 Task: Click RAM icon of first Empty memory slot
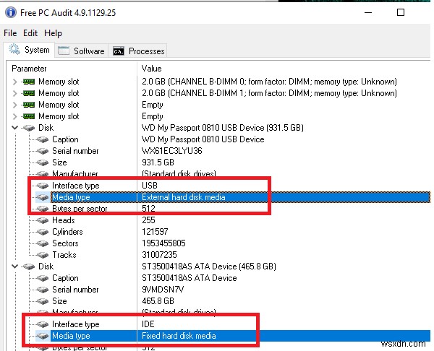click(x=29, y=105)
